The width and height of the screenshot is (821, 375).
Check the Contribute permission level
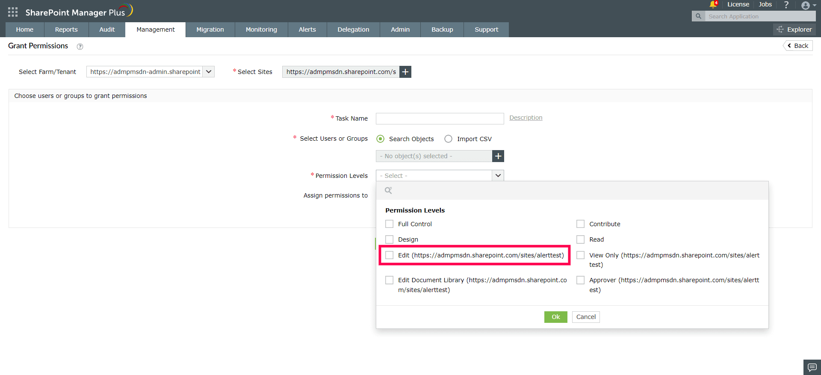[x=580, y=224]
